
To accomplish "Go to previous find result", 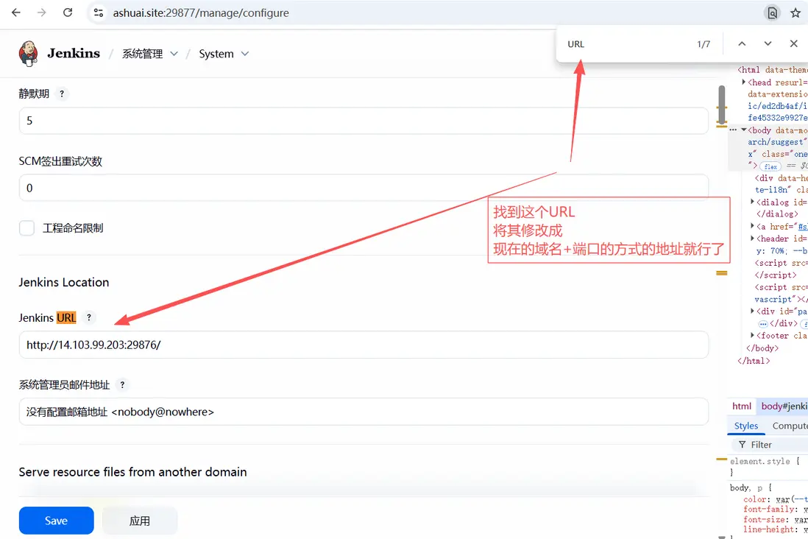I will (x=742, y=44).
